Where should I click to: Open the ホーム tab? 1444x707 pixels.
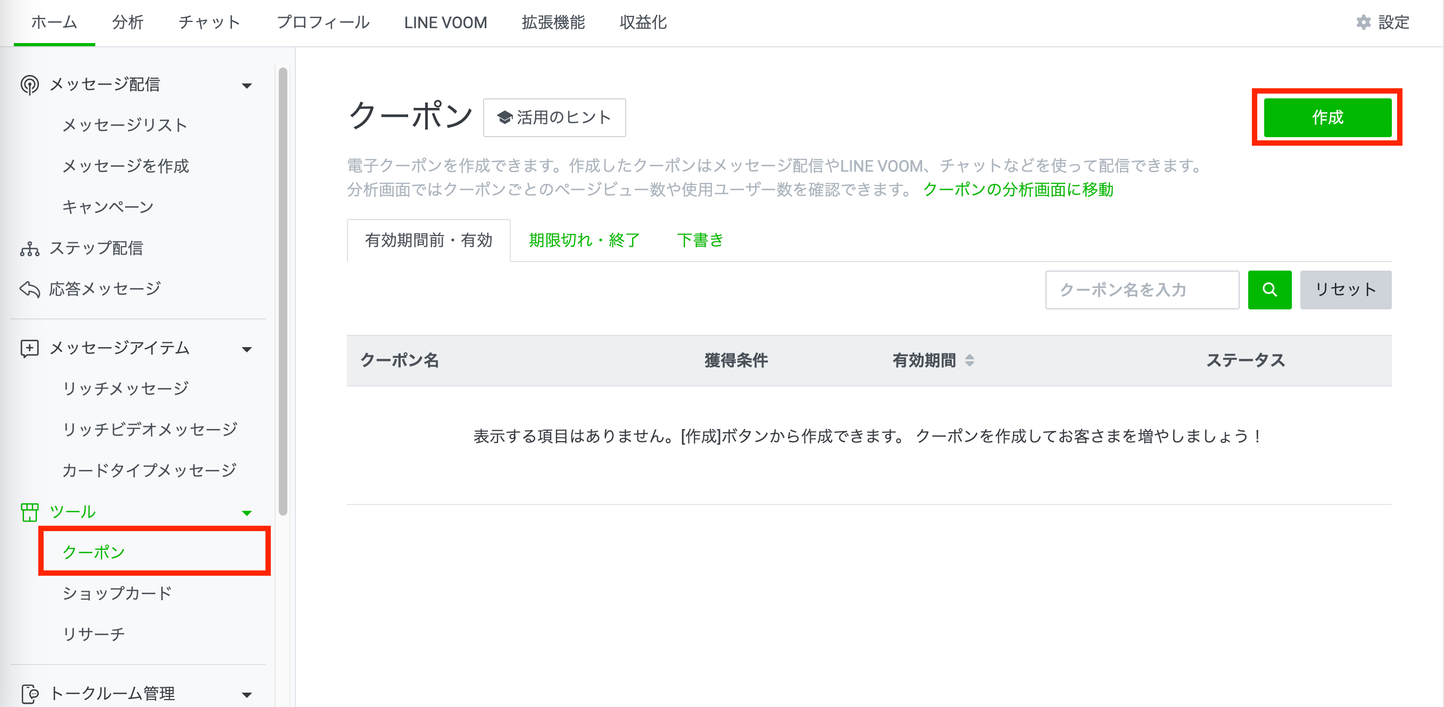click(x=54, y=22)
